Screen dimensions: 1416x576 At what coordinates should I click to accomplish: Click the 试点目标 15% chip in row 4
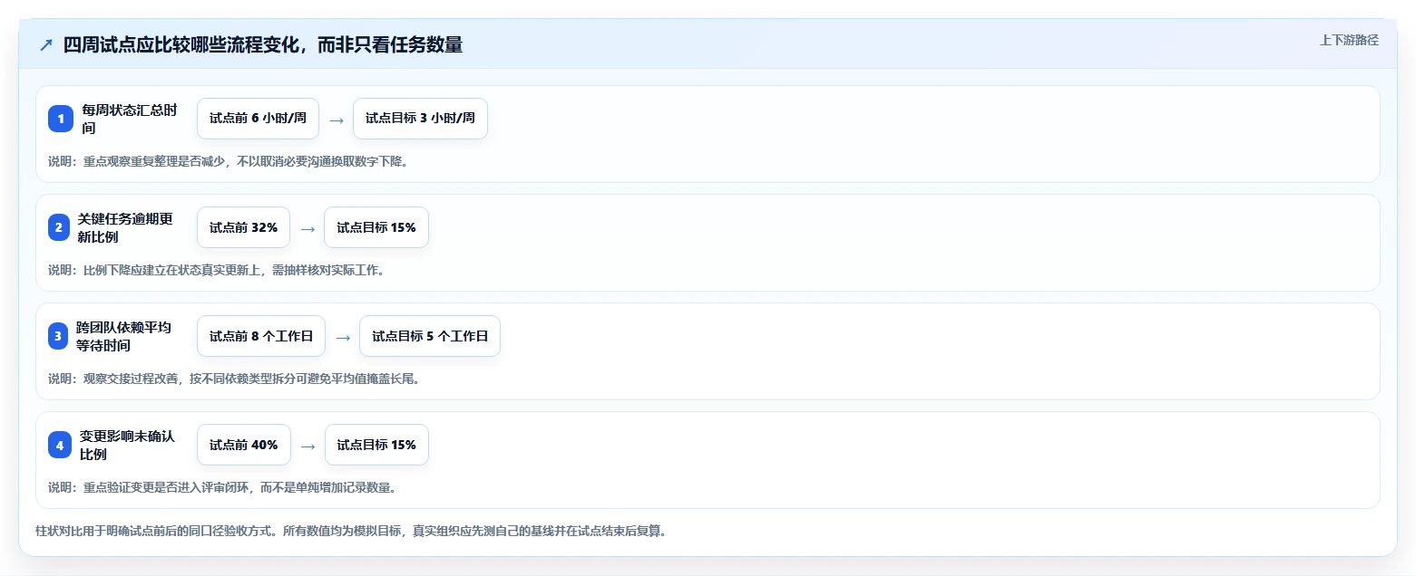pyautogui.click(x=376, y=445)
